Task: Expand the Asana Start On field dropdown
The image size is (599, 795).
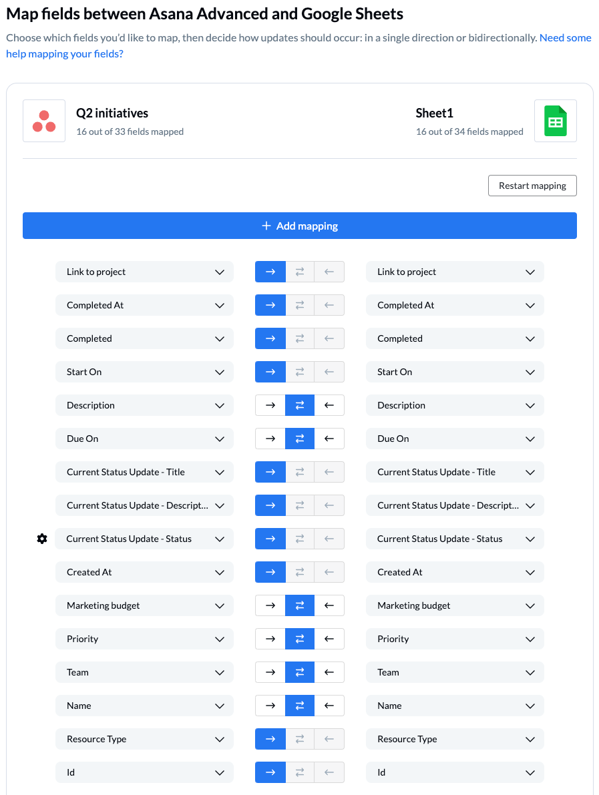Action: click(x=144, y=372)
